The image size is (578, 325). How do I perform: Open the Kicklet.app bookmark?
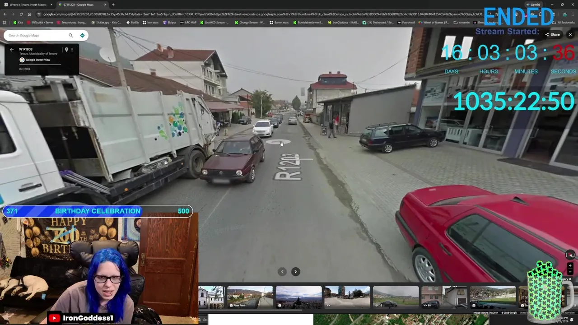click(x=106, y=23)
